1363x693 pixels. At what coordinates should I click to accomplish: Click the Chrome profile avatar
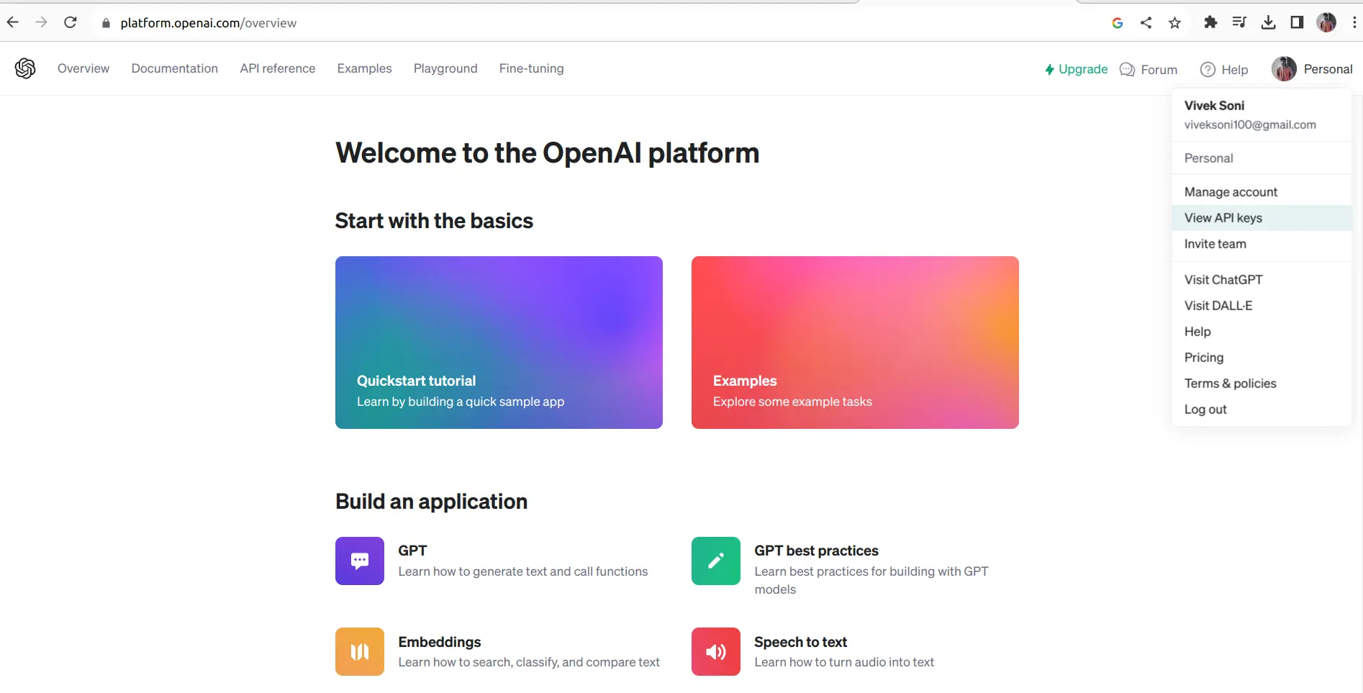[1326, 22]
